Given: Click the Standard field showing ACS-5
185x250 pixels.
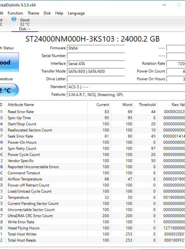Looking at the screenshot, I should tap(126, 87).
